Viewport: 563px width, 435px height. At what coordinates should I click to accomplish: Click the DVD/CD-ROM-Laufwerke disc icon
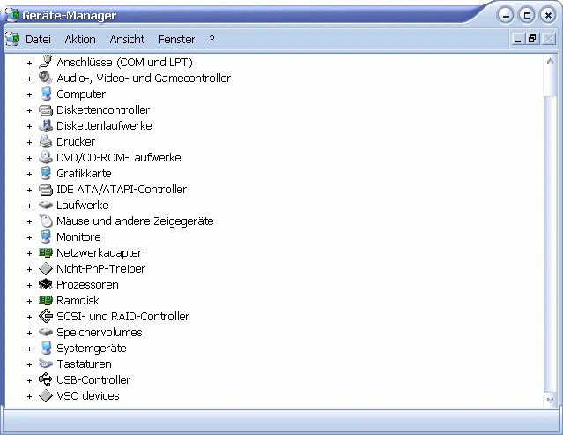(46, 158)
